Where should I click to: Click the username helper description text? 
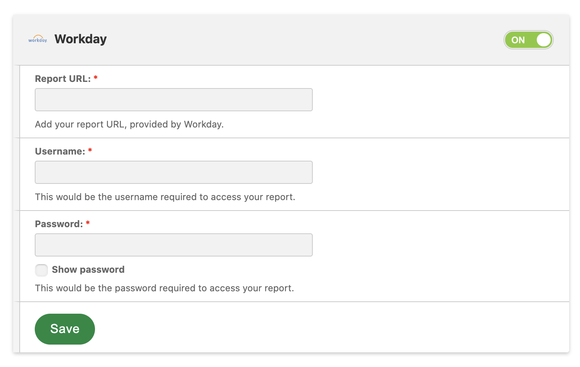[165, 197]
